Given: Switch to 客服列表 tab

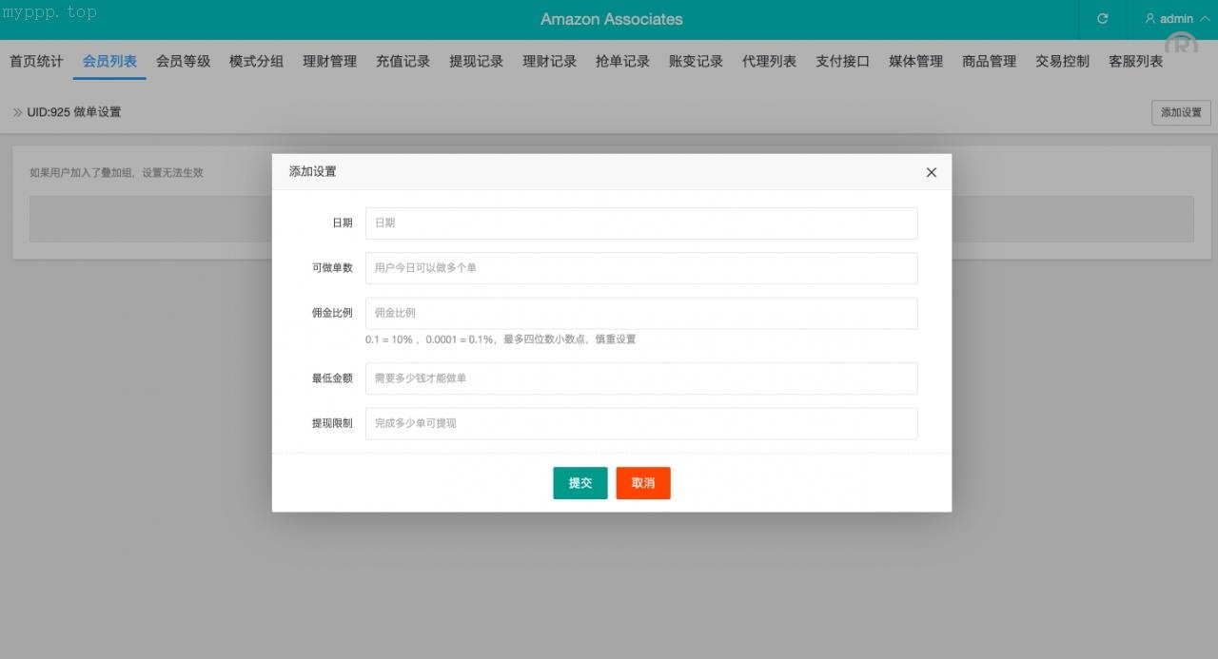Looking at the screenshot, I should [x=1135, y=62].
